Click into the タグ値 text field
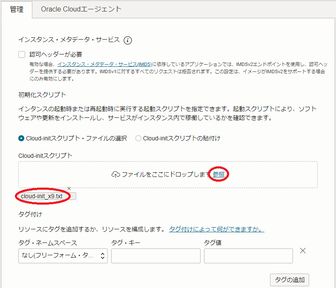The width and height of the screenshot is (336, 288). (x=248, y=256)
